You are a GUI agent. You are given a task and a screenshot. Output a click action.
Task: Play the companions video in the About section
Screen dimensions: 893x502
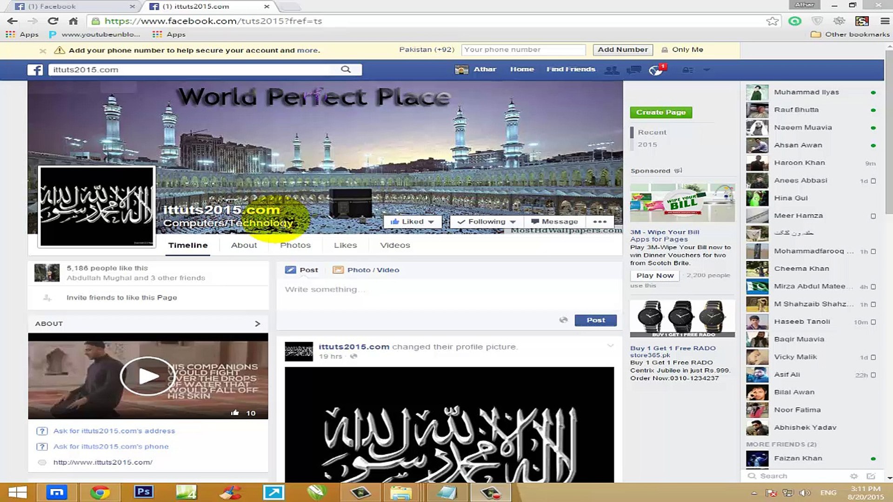[x=147, y=376]
